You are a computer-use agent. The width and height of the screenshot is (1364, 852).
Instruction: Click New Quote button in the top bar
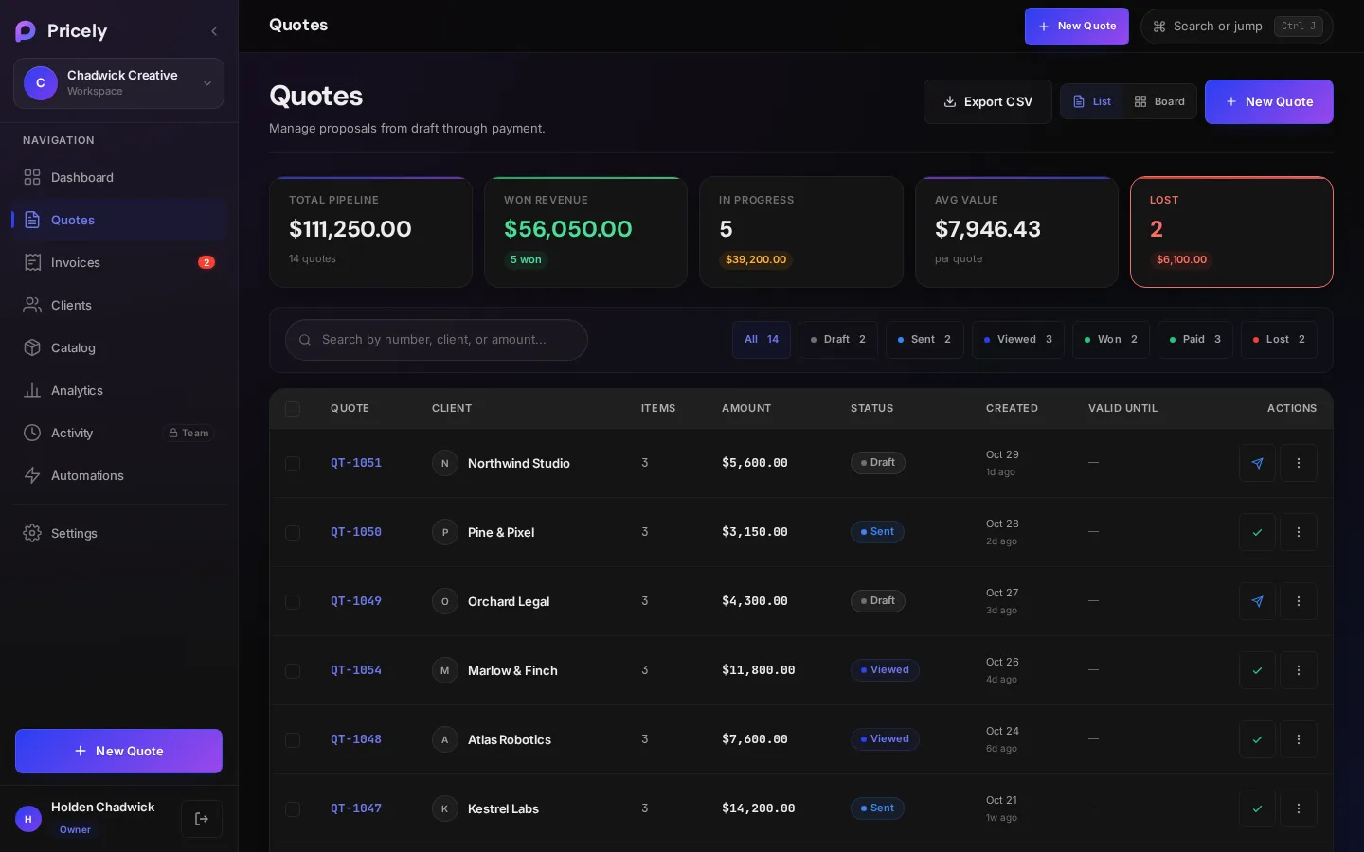point(1077,27)
